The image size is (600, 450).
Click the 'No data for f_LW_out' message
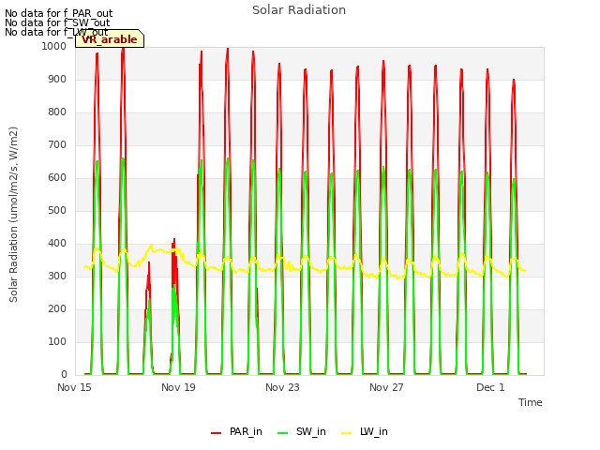tap(56, 32)
